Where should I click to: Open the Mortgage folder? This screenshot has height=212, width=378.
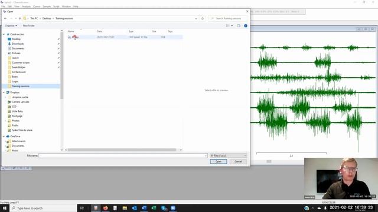pyautogui.click(x=17, y=116)
